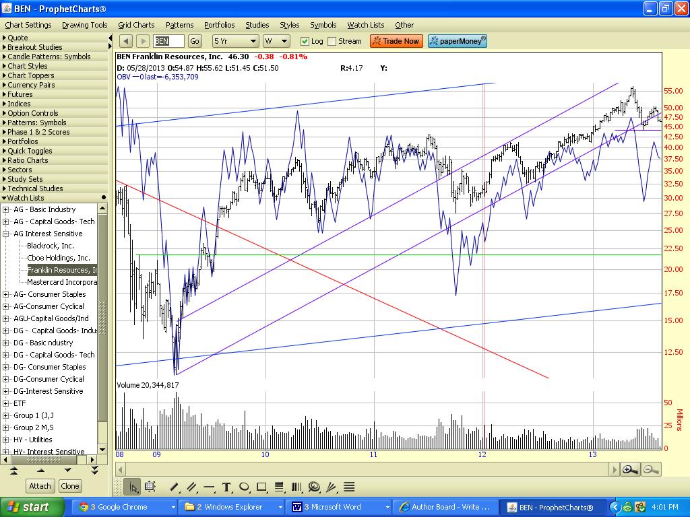
Task: Zoom in with the magnifier plus icon
Action: pos(630,469)
